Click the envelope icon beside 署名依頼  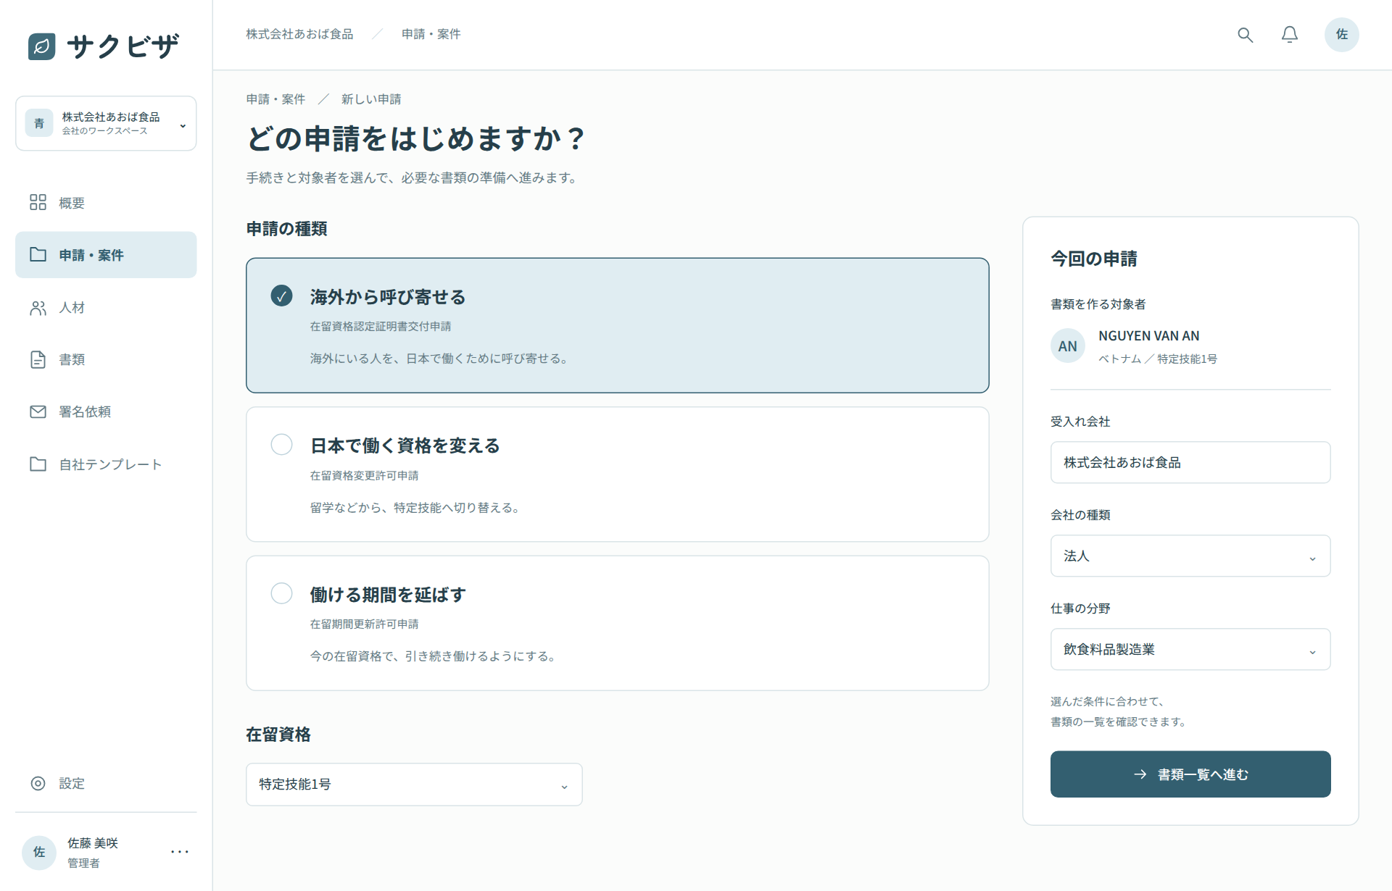pyautogui.click(x=38, y=411)
